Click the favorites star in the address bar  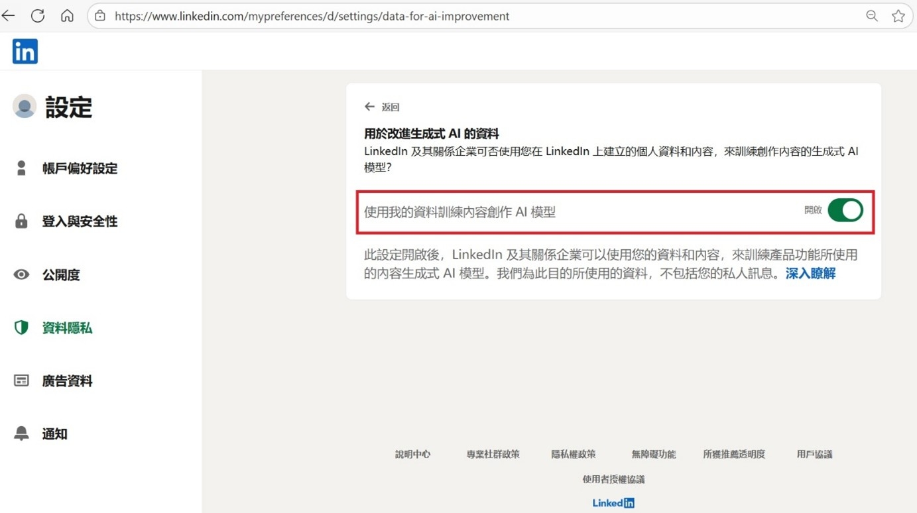pos(898,15)
